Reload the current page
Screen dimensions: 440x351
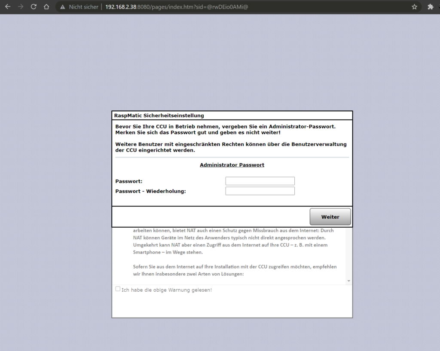point(34,7)
